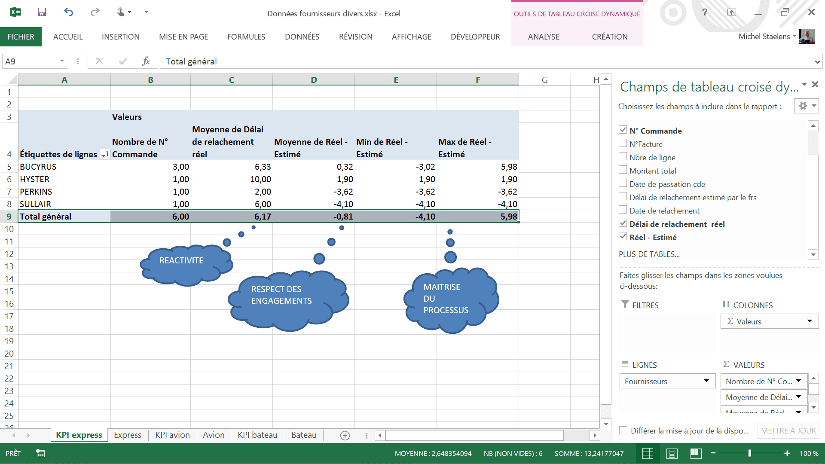Enable Différer la mise à jour checkbox

pos(623,430)
